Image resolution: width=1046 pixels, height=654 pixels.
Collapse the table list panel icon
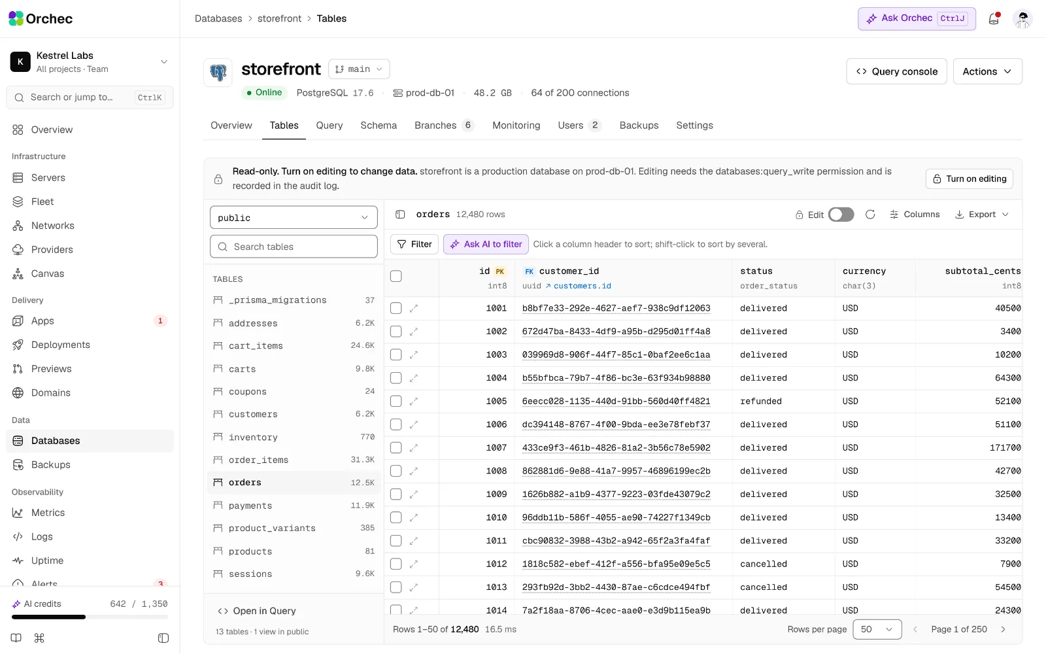point(400,215)
